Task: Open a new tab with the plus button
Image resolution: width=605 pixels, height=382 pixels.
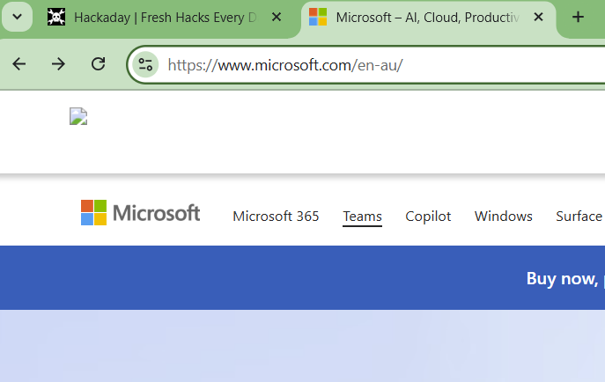Action: 578,18
